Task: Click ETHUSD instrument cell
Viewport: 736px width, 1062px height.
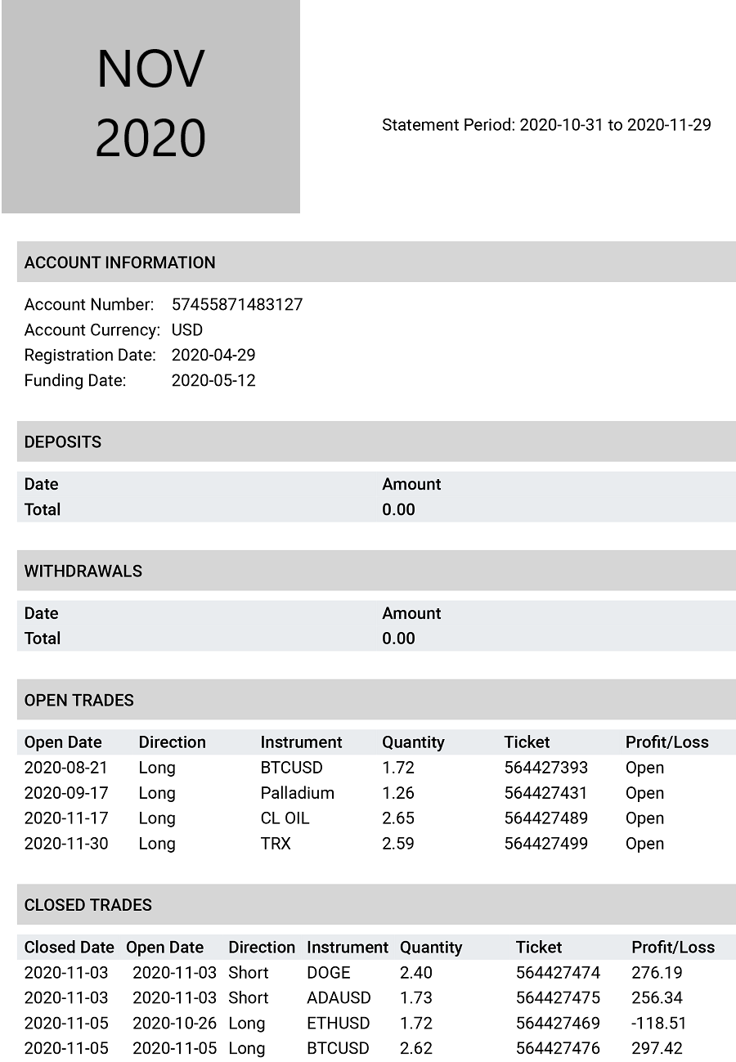Action: coord(339,1024)
